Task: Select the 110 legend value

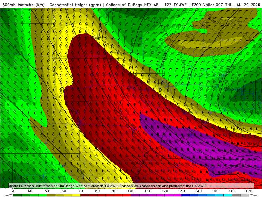Action: click(148, 191)
